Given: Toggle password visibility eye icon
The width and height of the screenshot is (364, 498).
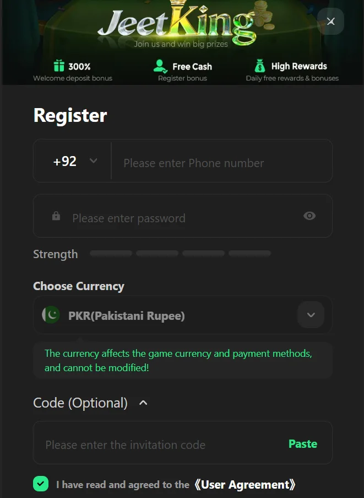Looking at the screenshot, I should click(x=309, y=216).
